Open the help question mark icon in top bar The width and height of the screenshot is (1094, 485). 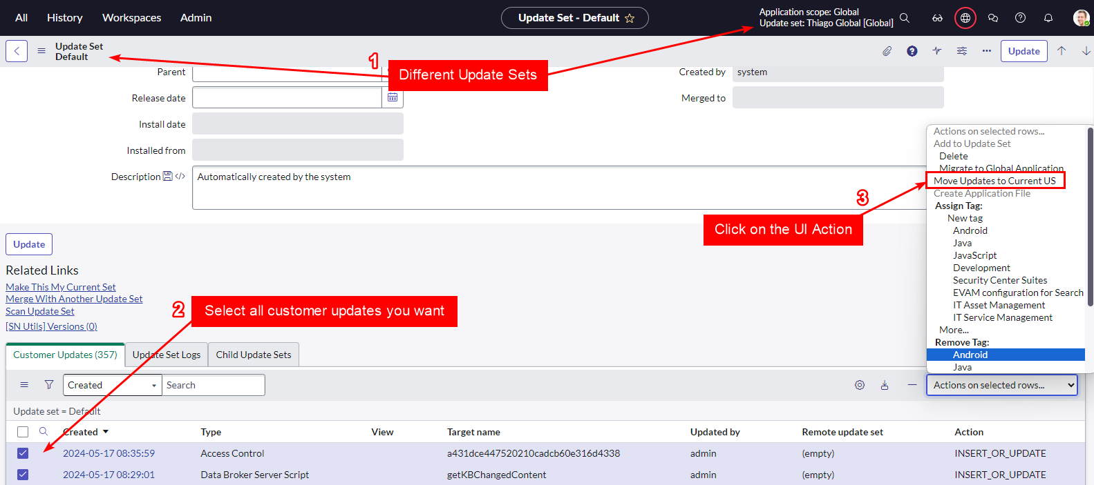coord(1020,18)
